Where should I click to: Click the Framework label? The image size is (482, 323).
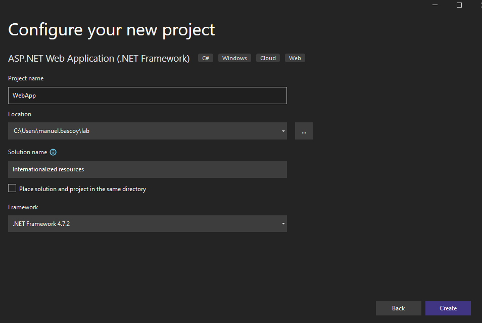tap(23, 207)
